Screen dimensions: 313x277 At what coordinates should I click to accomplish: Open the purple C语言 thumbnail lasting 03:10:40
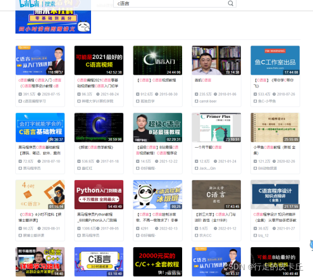(x=99, y=262)
